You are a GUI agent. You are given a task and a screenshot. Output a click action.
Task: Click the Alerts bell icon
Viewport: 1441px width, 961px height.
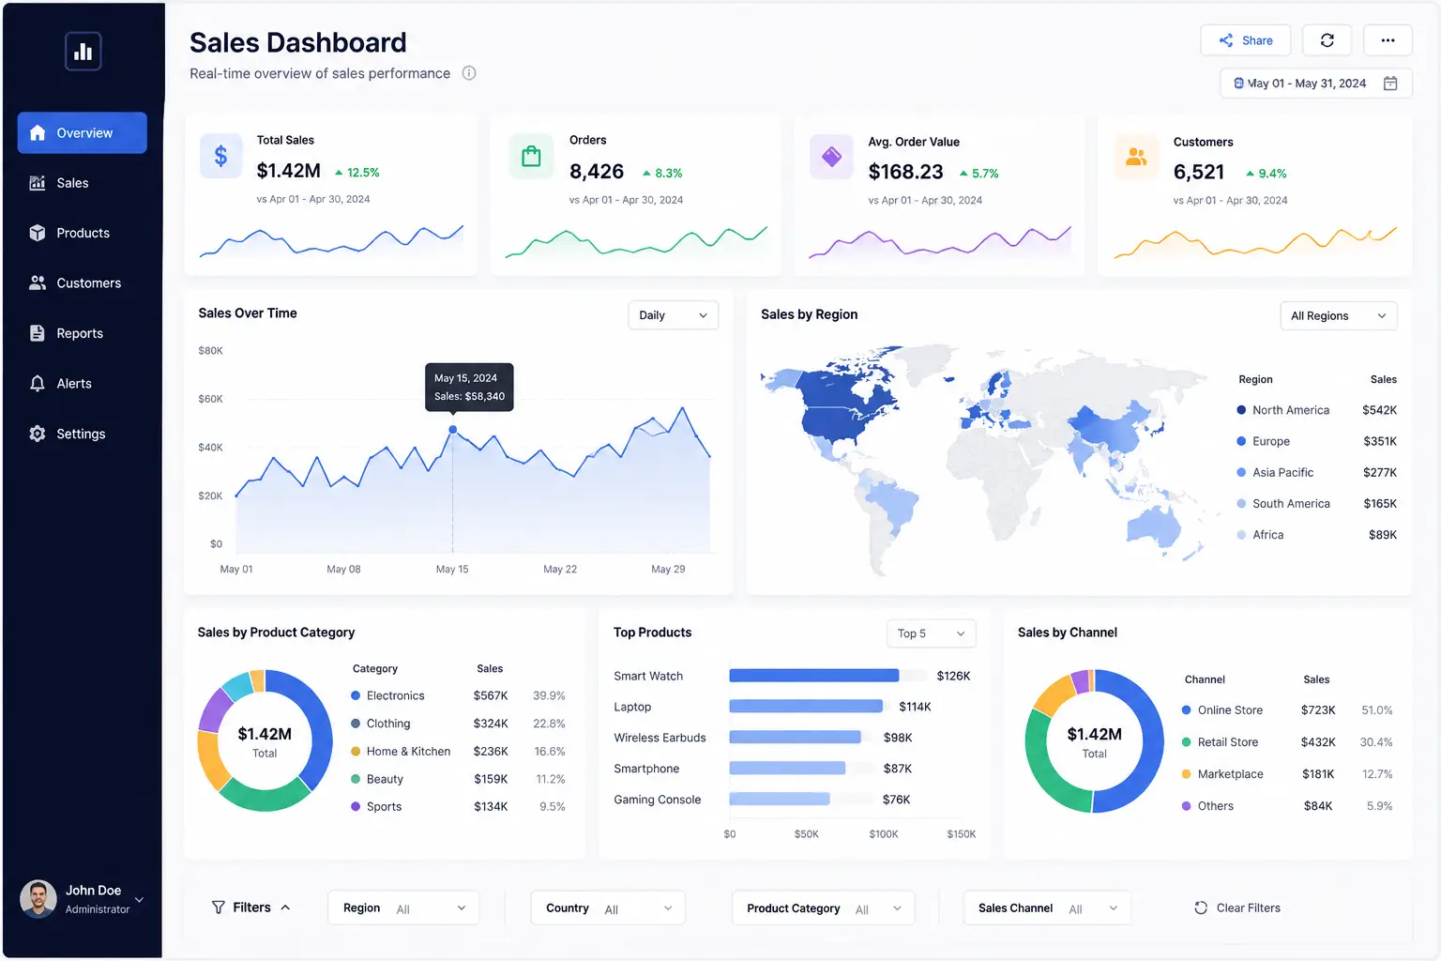(x=38, y=383)
